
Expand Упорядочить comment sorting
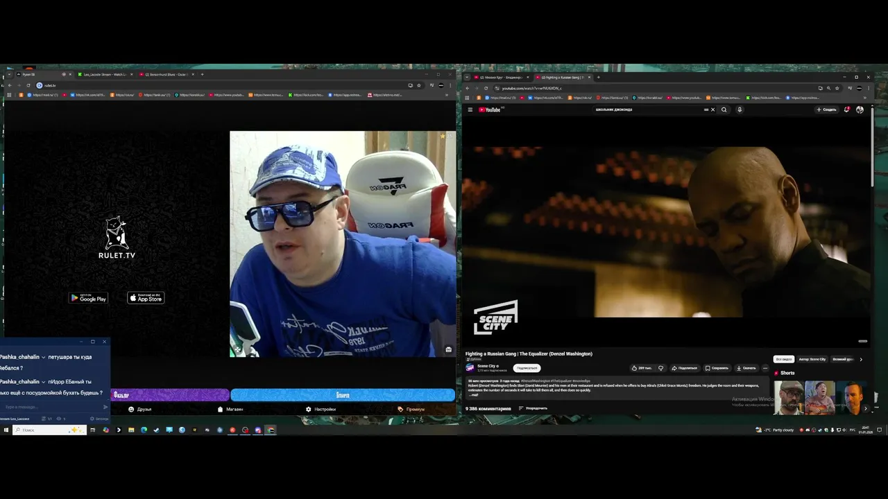(533, 408)
